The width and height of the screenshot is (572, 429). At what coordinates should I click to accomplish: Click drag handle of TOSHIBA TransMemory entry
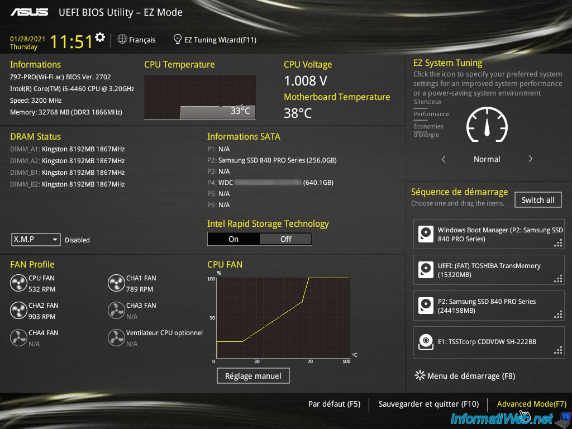[x=558, y=279]
